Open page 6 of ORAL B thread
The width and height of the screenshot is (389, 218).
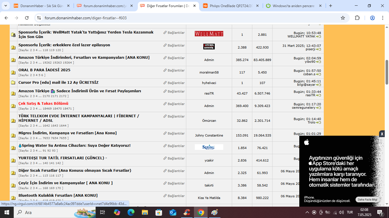point(42,75)
